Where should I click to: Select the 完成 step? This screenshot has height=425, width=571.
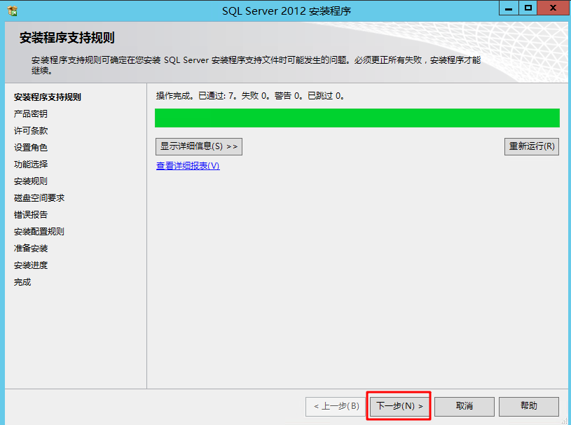tap(22, 282)
